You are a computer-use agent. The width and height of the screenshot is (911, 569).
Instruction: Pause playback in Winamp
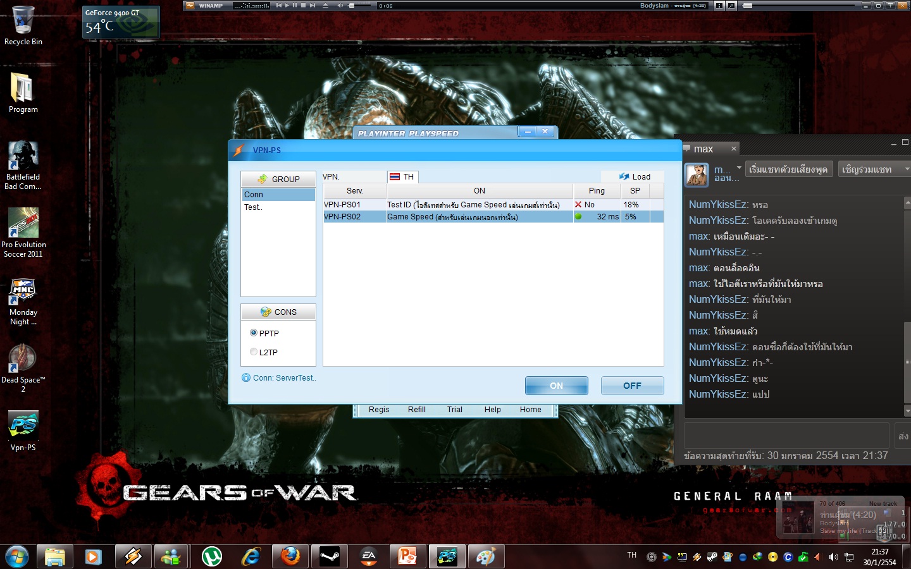click(295, 6)
